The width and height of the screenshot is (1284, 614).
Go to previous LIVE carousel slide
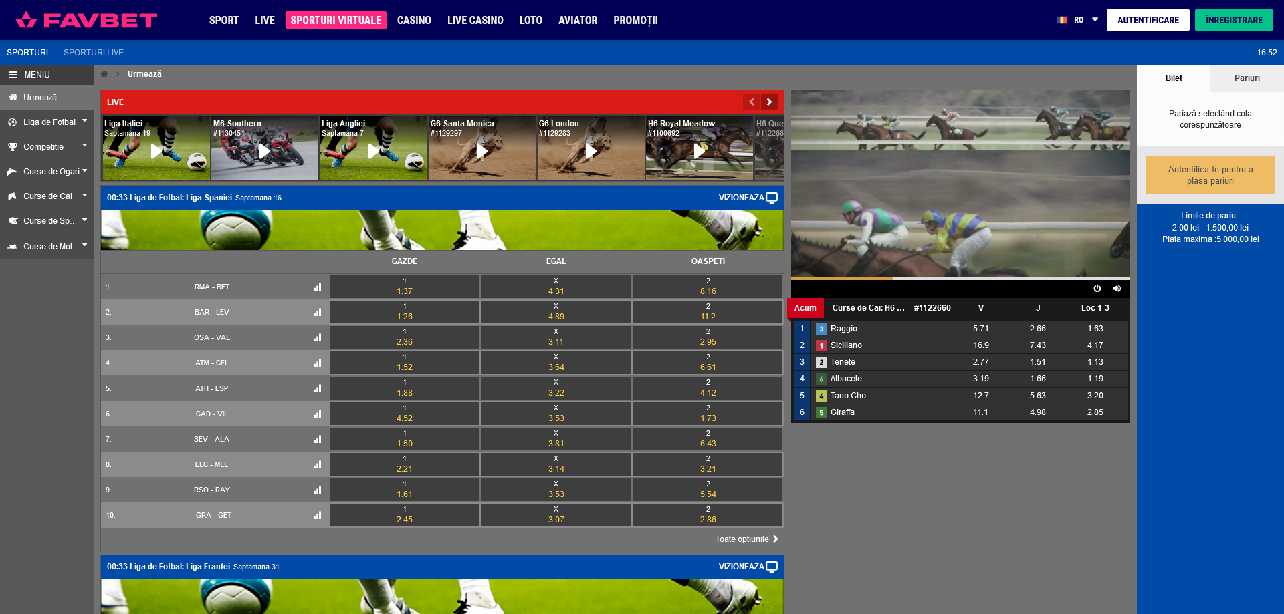752,102
